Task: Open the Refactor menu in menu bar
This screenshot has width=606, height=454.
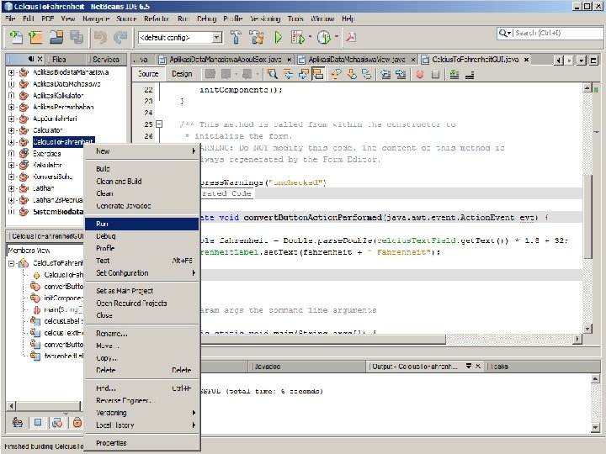Action: point(157,18)
